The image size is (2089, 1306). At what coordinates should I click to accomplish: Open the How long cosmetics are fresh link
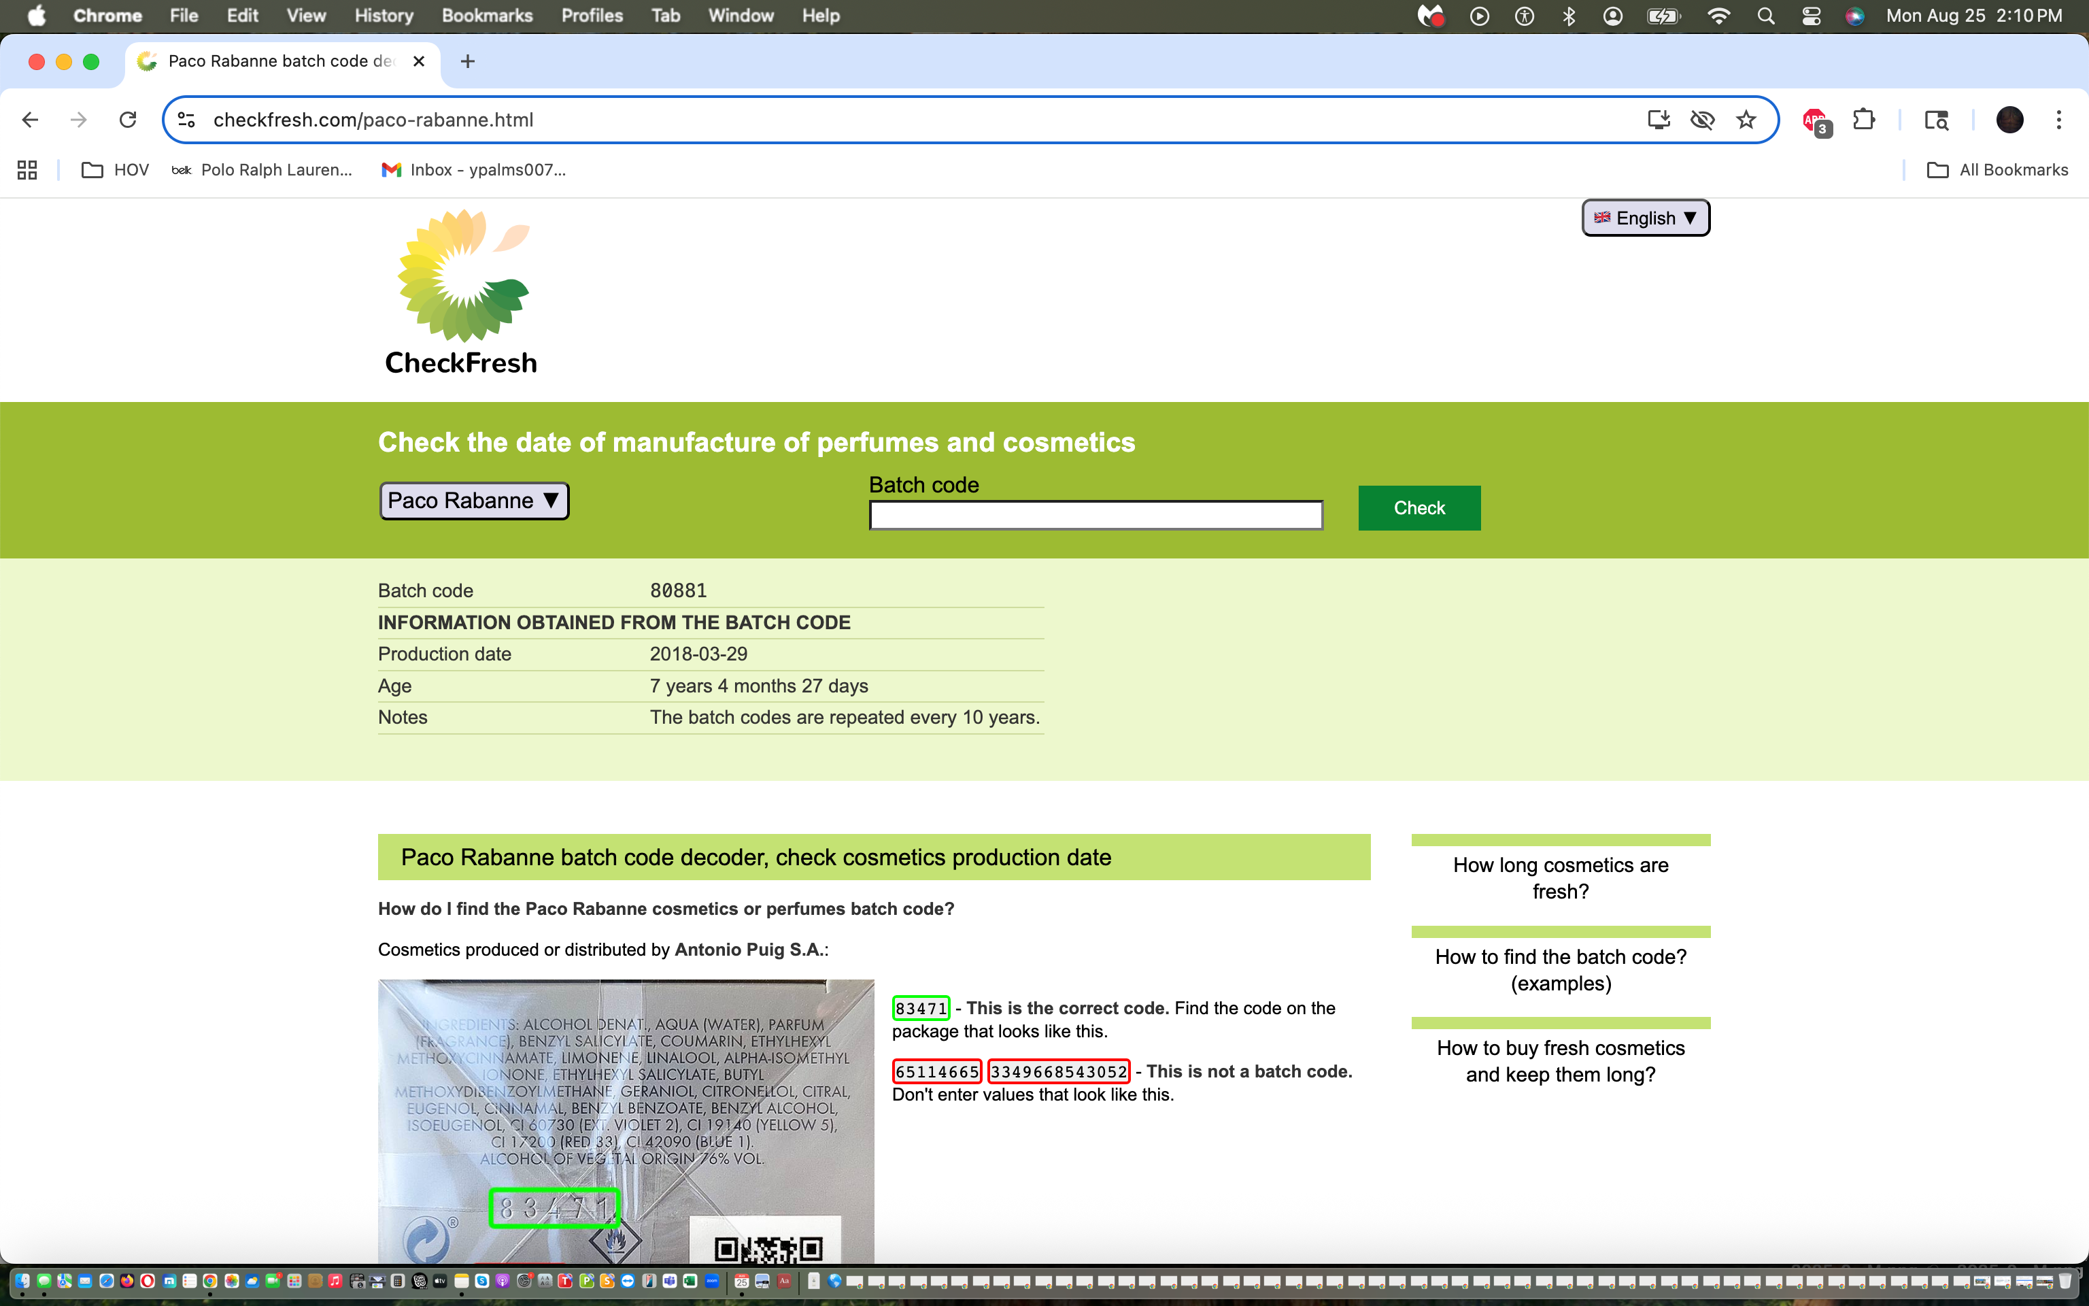(x=1560, y=877)
